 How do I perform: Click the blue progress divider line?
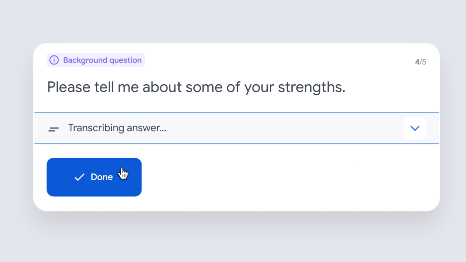(x=236, y=113)
